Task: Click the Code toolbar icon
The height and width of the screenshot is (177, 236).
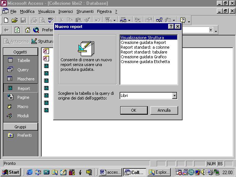Action: (x=138, y=20)
